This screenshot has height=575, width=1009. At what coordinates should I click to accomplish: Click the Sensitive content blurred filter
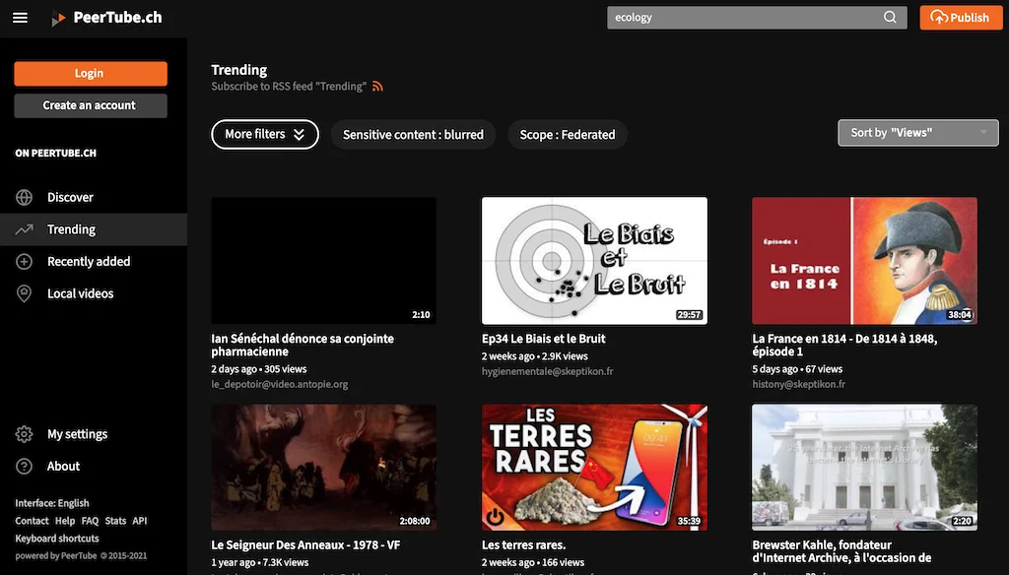click(x=413, y=135)
